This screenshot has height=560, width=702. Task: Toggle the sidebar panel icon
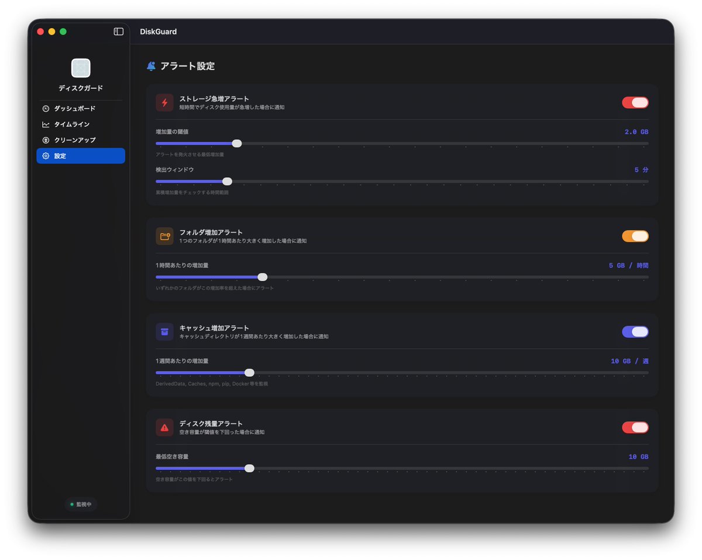[119, 32]
